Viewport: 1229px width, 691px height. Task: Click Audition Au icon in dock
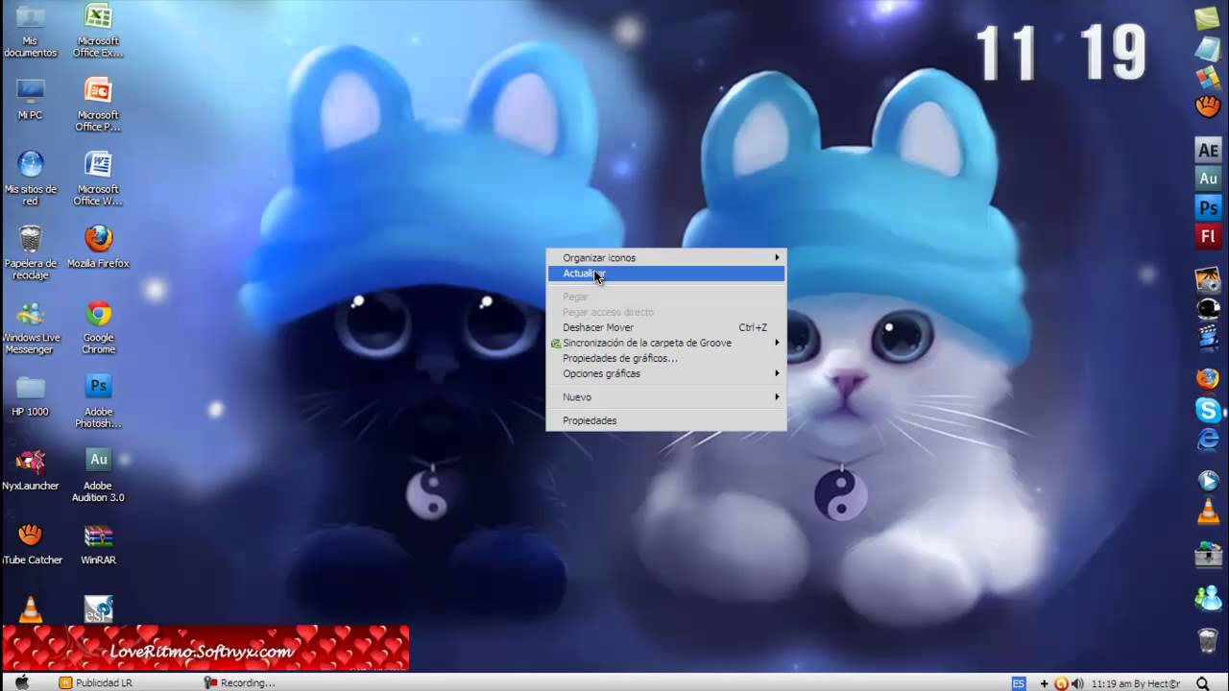pyautogui.click(x=1208, y=179)
